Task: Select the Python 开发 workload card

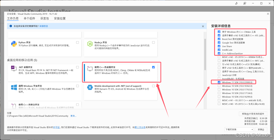Action: pos(45,48)
